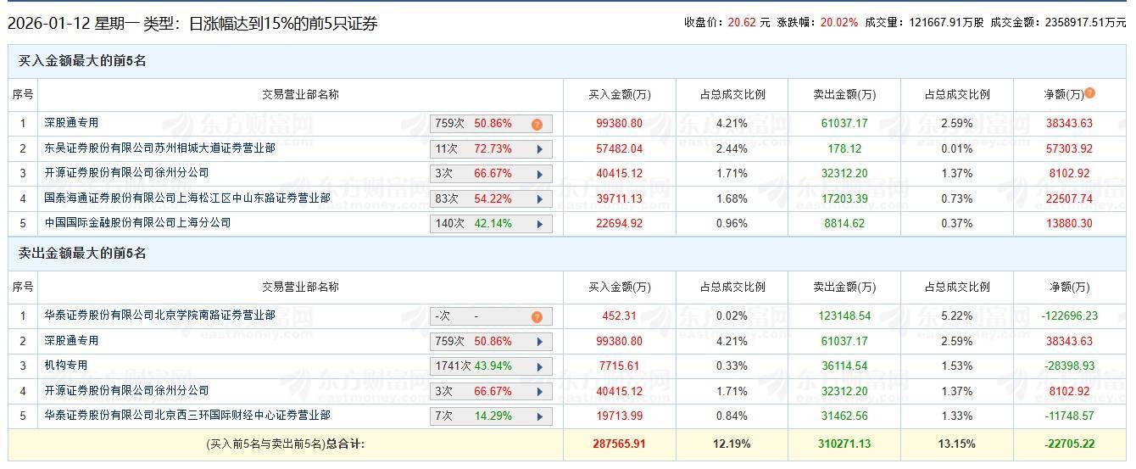Open the 国泰海通证券上海松江区中山东路 branch link
The height and width of the screenshot is (469, 1136).
tap(187, 198)
